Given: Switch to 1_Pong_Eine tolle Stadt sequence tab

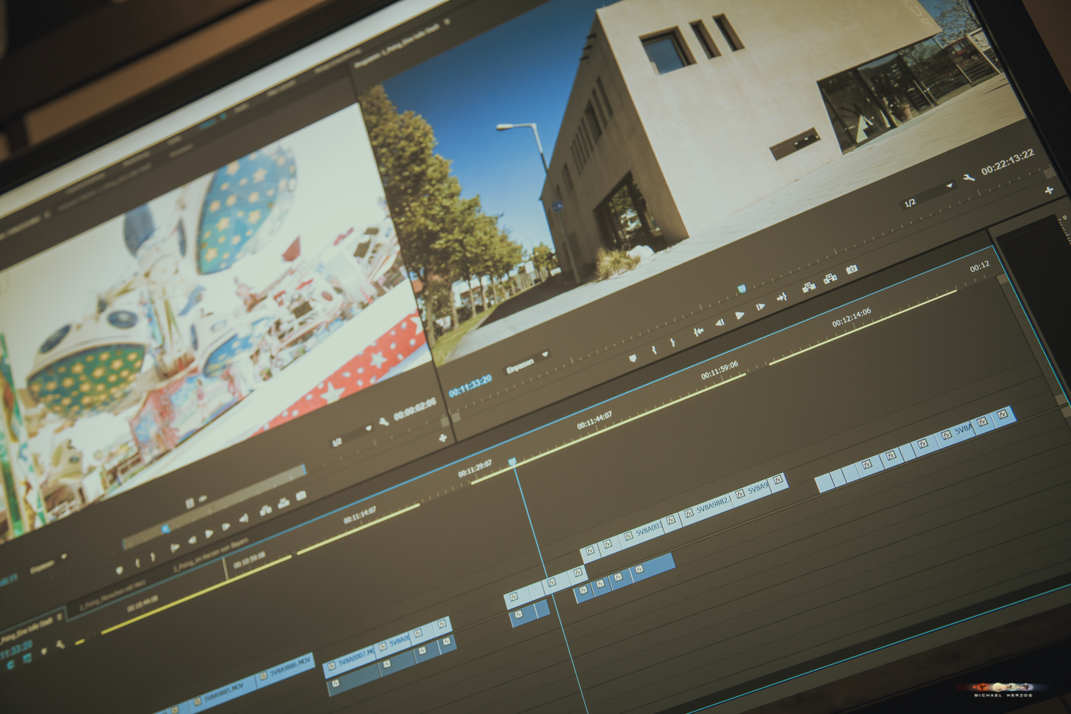Looking at the screenshot, I should point(26,631).
